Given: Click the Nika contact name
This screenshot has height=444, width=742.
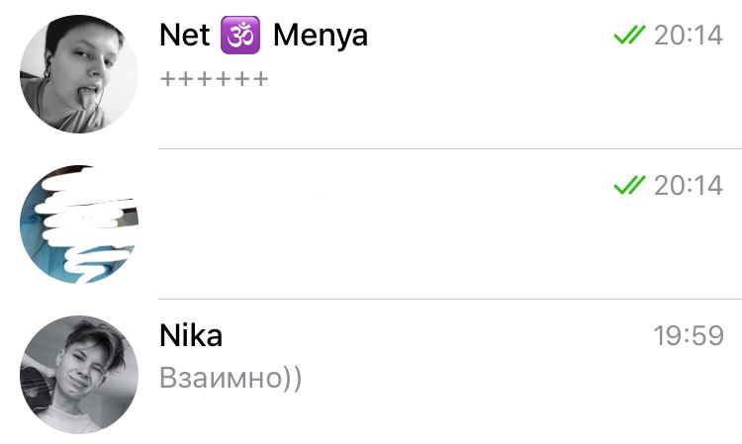Looking at the screenshot, I should pos(191,335).
